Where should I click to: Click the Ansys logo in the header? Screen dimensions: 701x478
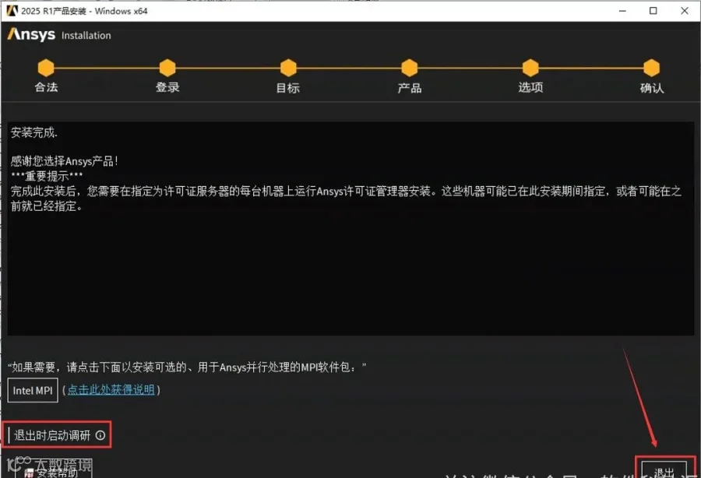(31, 34)
